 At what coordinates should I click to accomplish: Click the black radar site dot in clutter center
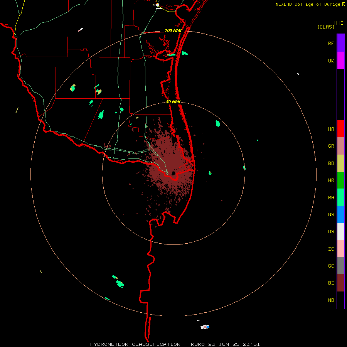[173, 173]
